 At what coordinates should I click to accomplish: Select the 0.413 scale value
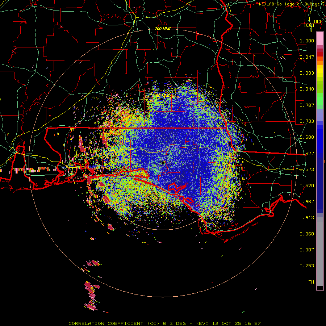coord(307,218)
